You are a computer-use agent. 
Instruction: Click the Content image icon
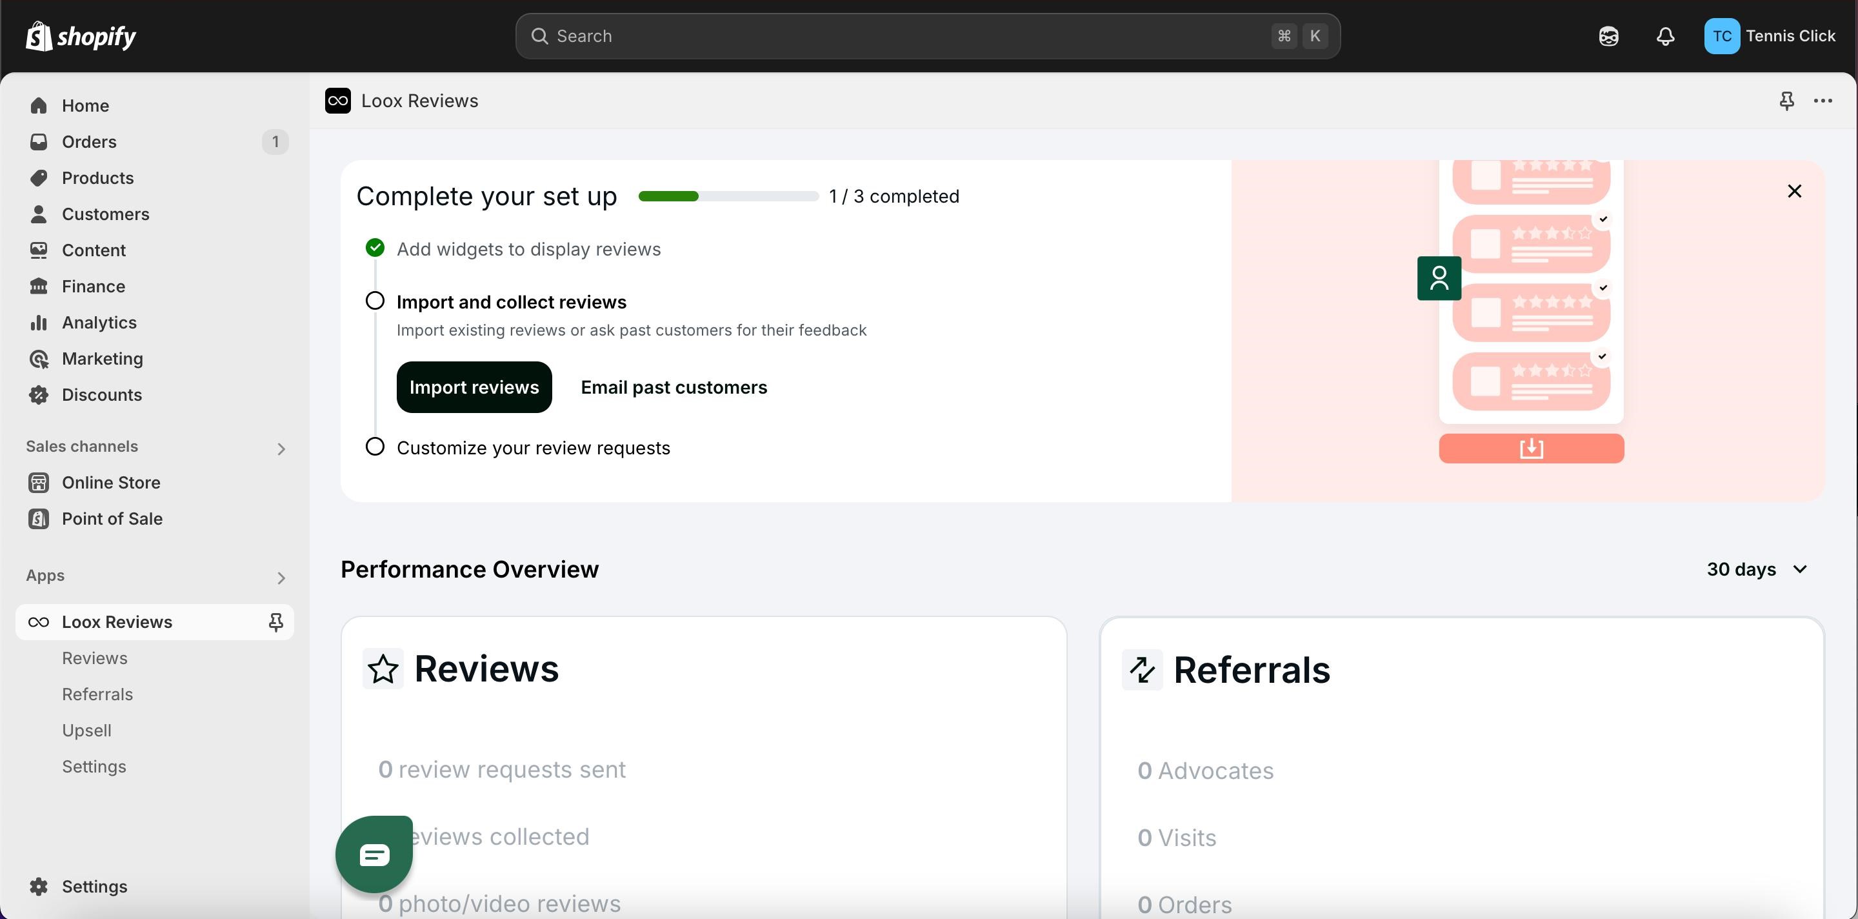(39, 250)
